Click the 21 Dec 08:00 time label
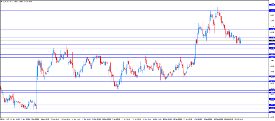275x121 pixels. pyautogui.click(x=87, y=119)
